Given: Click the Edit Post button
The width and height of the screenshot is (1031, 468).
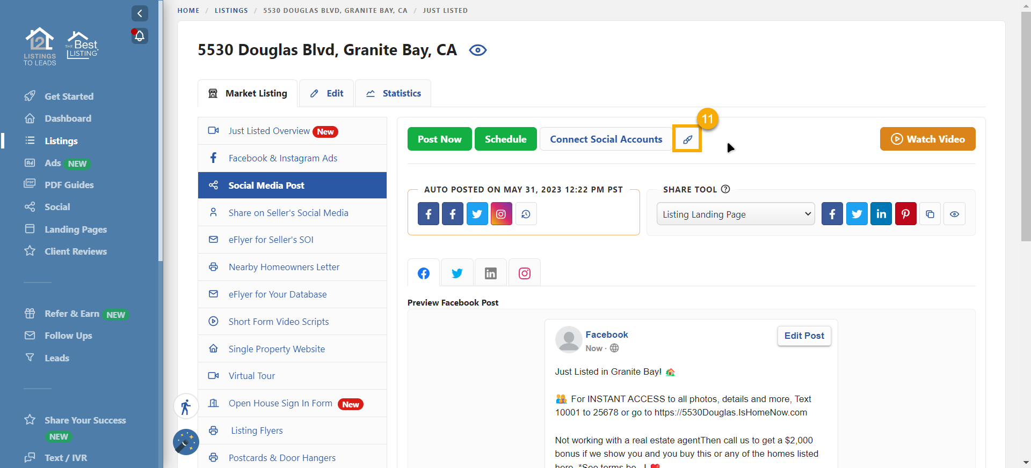Looking at the screenshot, I should (x=804, y=336).
